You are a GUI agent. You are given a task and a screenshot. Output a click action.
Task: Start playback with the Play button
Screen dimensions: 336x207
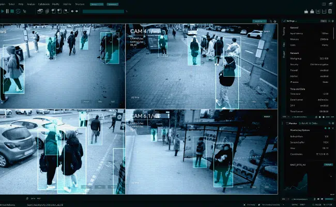(3, 11)
